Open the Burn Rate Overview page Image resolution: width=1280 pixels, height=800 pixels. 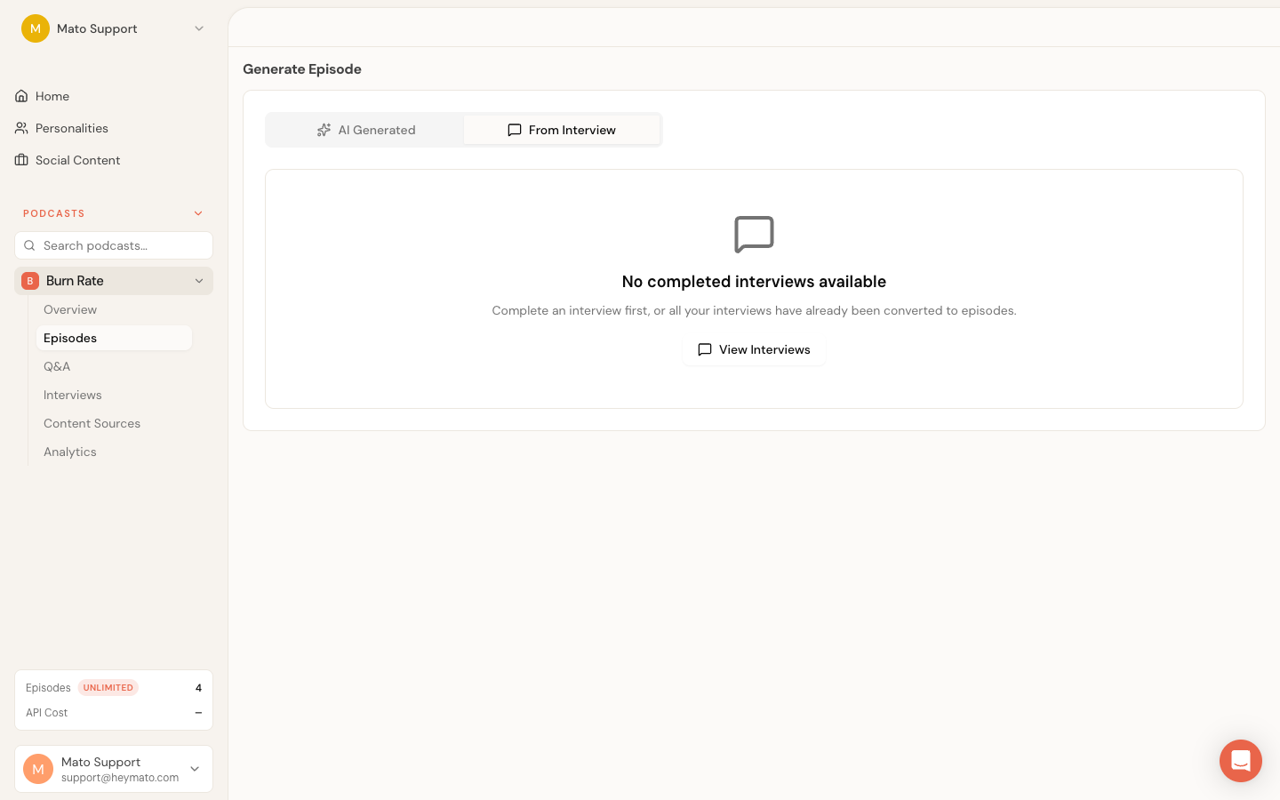pyautogui.click(x=114, y=309)
